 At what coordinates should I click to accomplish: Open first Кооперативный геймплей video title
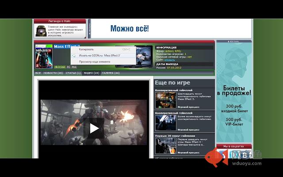tap(174, 90)
